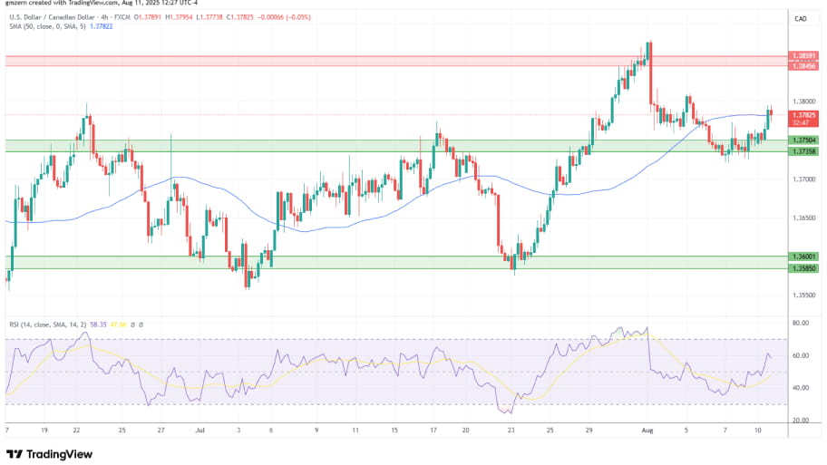Click the RSI axis value 20.00
827x465 pixels.
[x=801, y=421]
